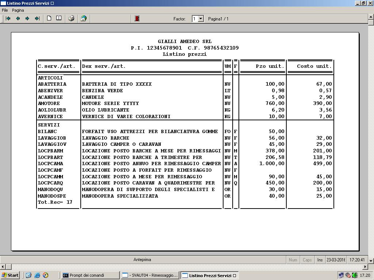Click the 1.000,00 price value

tap(272, 164)
